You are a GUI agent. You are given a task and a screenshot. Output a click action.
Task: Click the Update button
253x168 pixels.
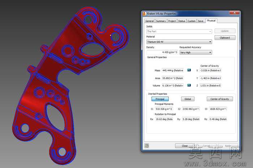point(225,31)
